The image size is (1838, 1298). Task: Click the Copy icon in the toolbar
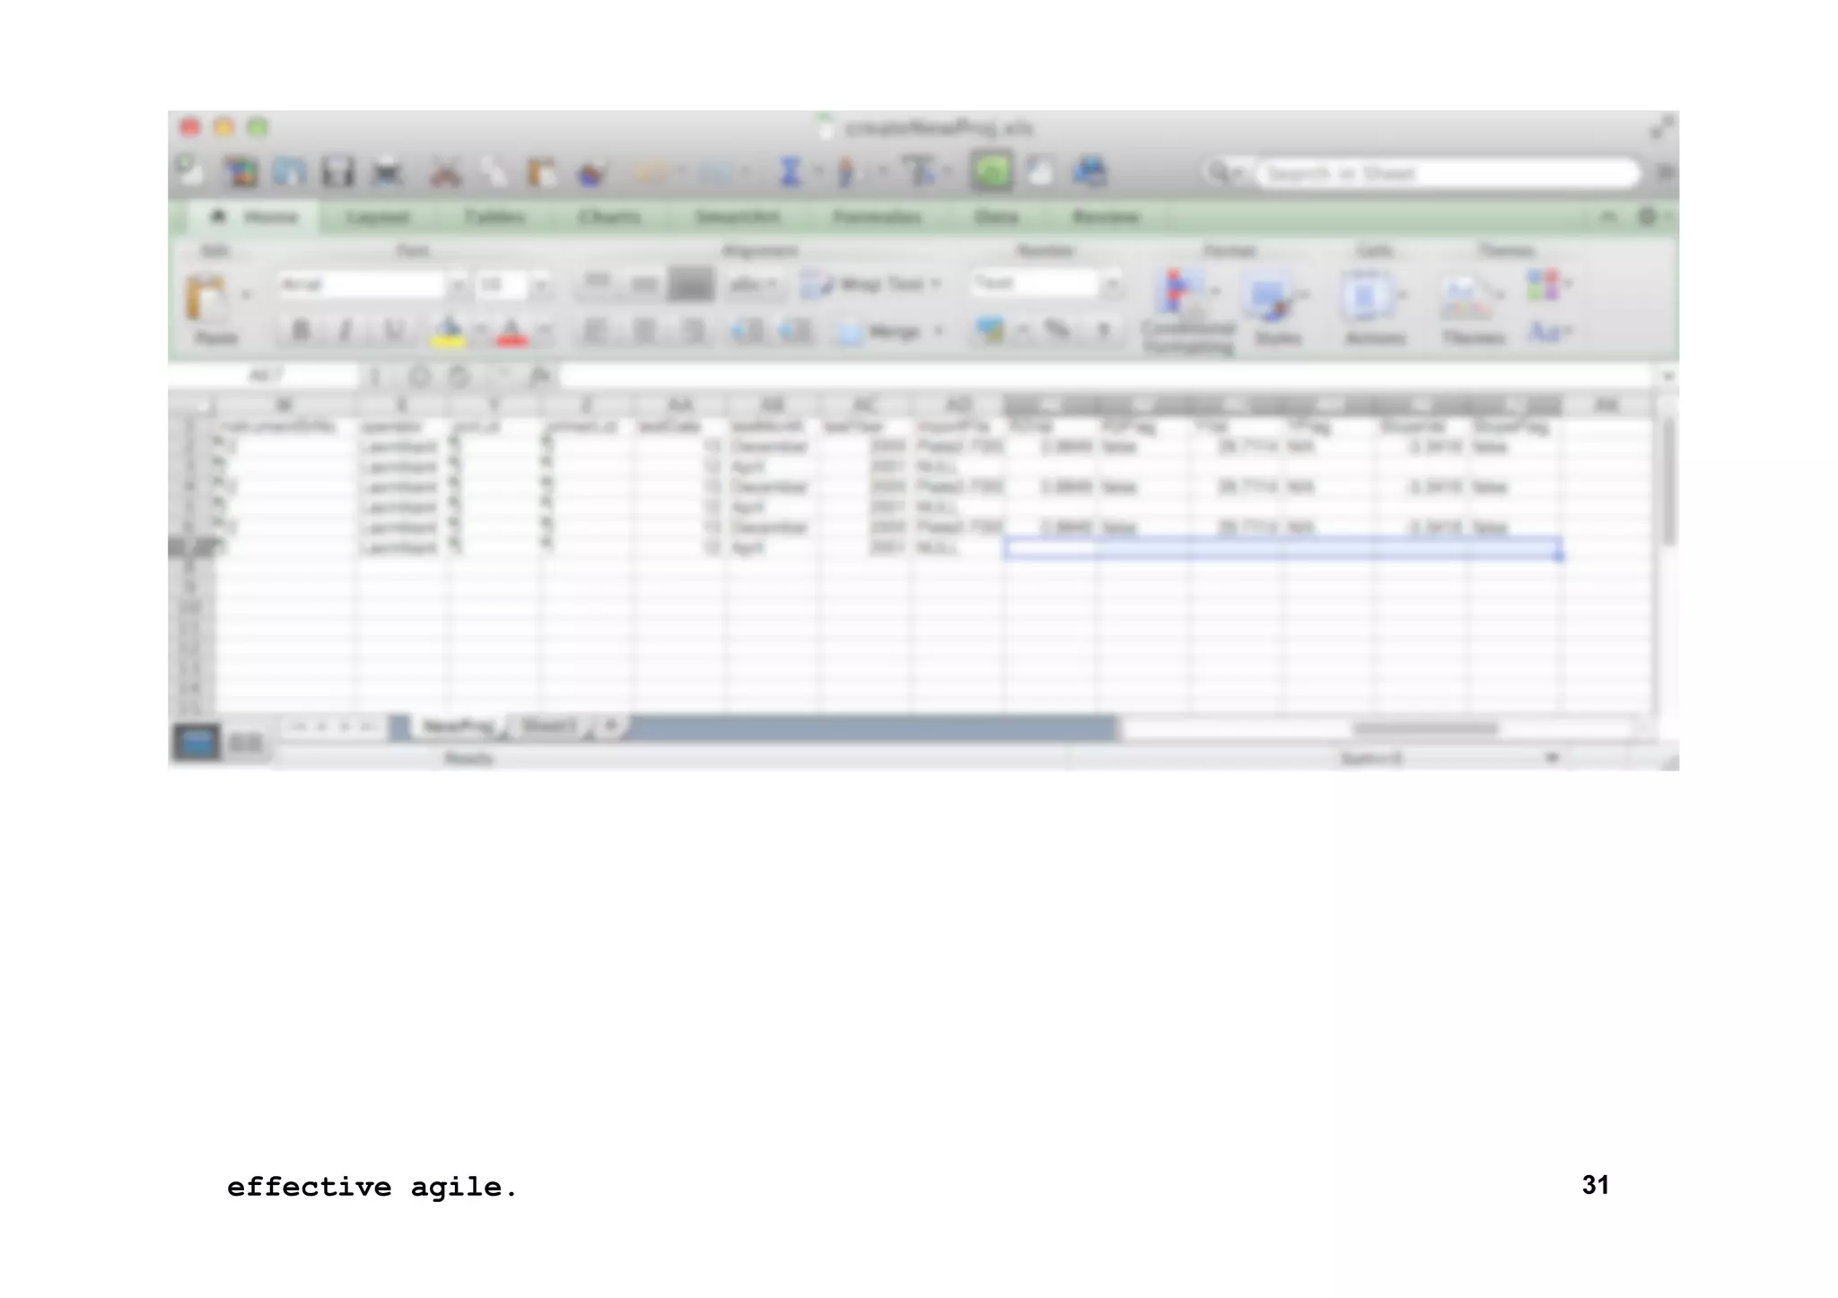[494, 171]
